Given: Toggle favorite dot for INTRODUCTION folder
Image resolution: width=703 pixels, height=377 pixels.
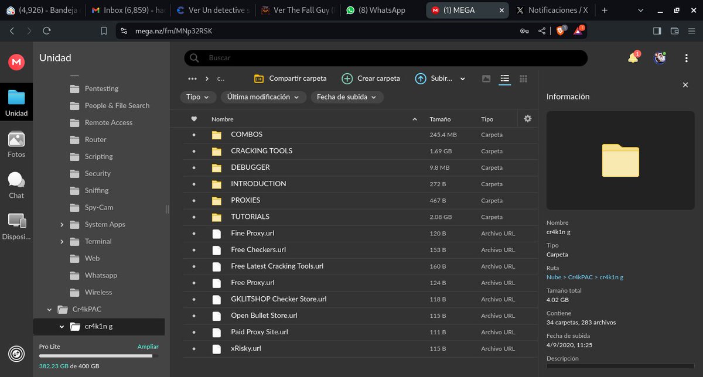Looking at the screenshot, I should (x=194, y=184).
